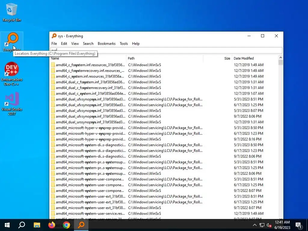Open the Help menu
This screenshot has height=231, width=308.
(136, 44)
